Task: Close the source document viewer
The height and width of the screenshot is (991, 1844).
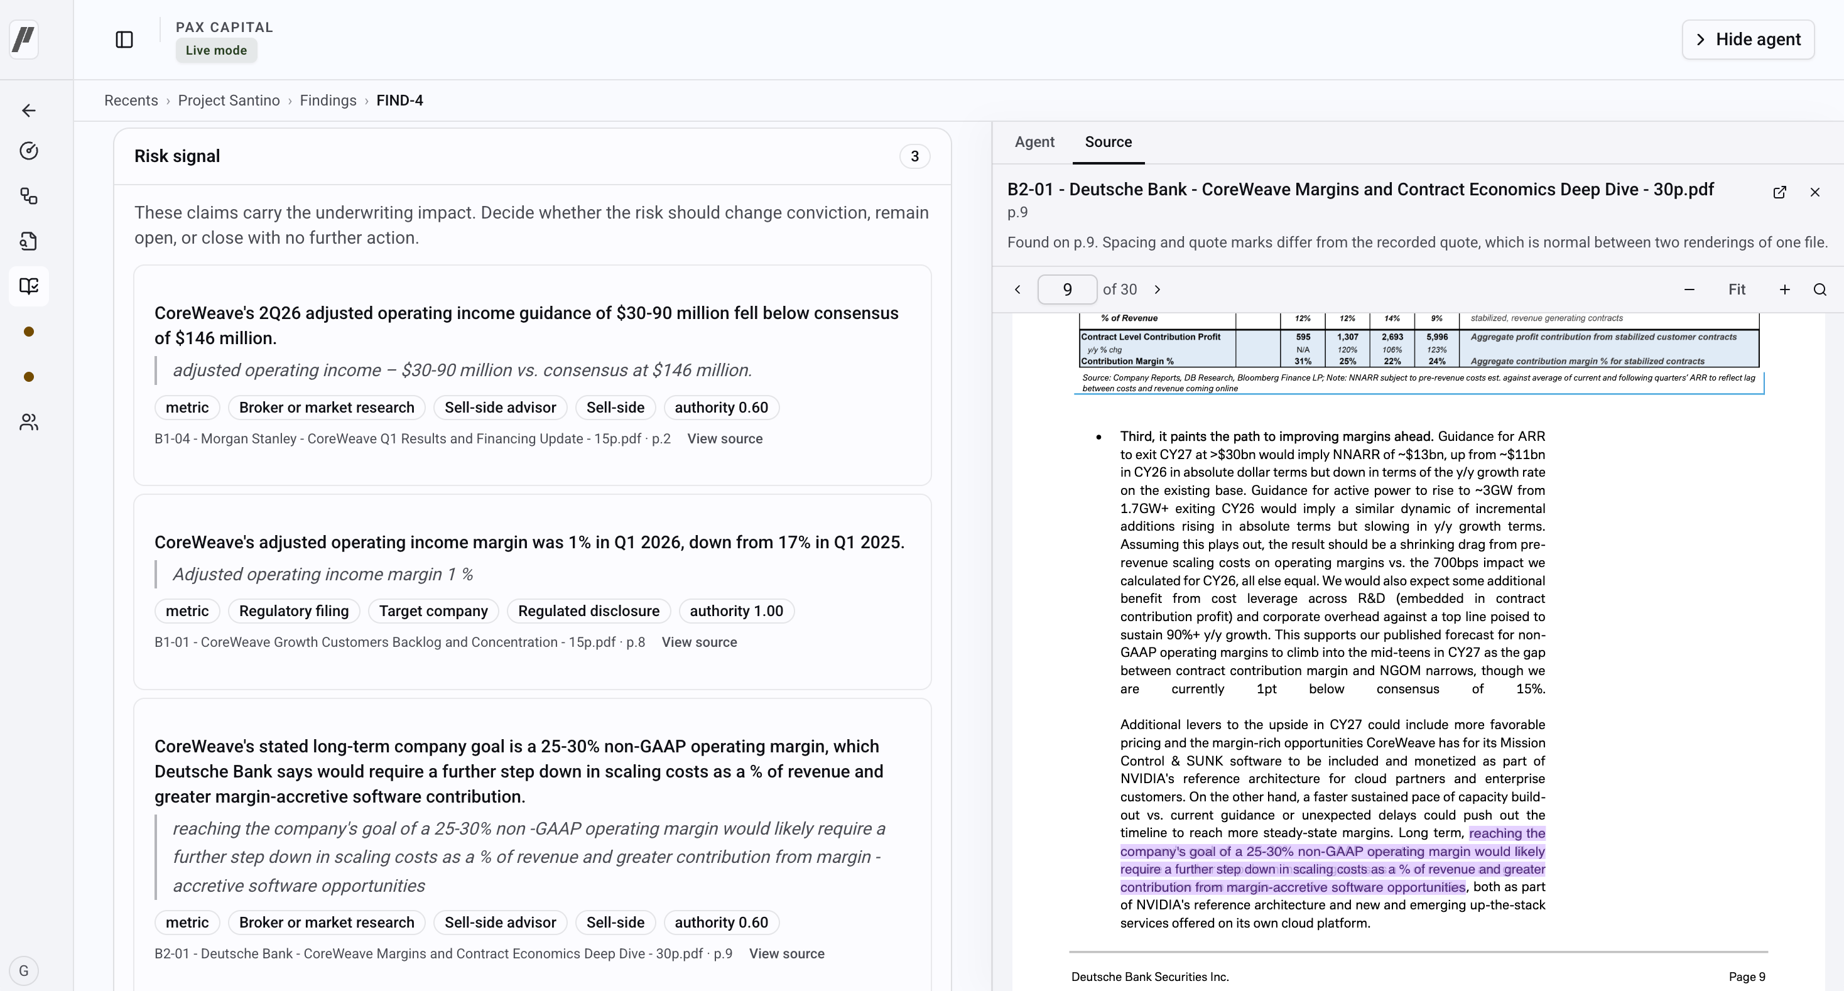Action: [x=1814, y=192]
